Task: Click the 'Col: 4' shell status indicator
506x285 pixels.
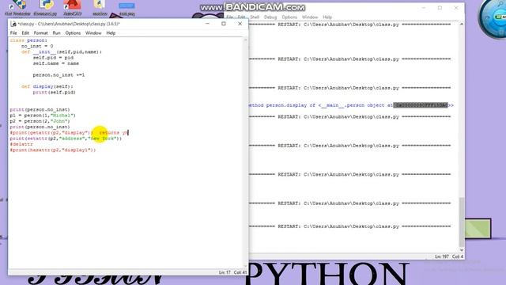Action: coord(458,256)
